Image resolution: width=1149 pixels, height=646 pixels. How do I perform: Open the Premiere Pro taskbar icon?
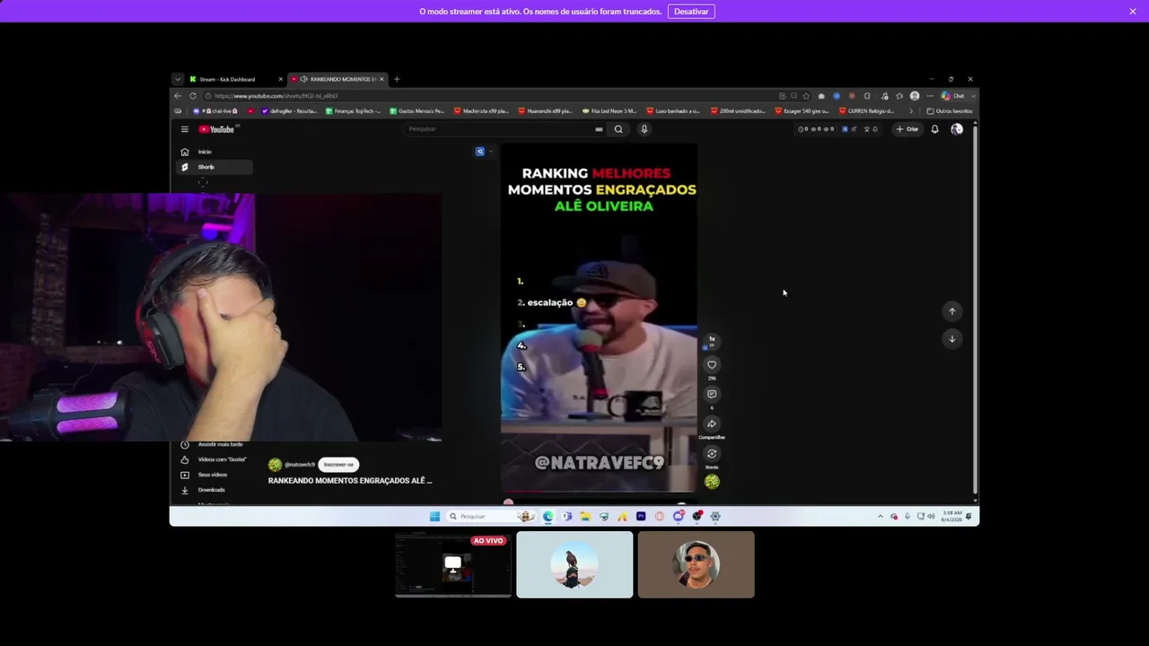(641, 516)
